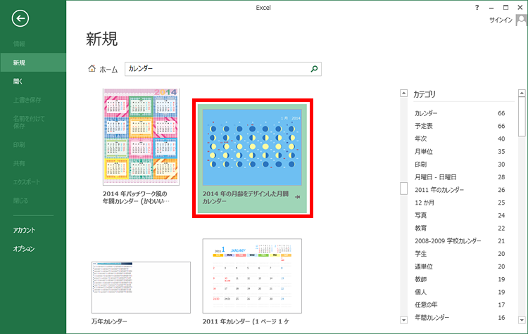Click the home icon beside ホーム
Screen dimensions: 528x334
pos(92,69)
